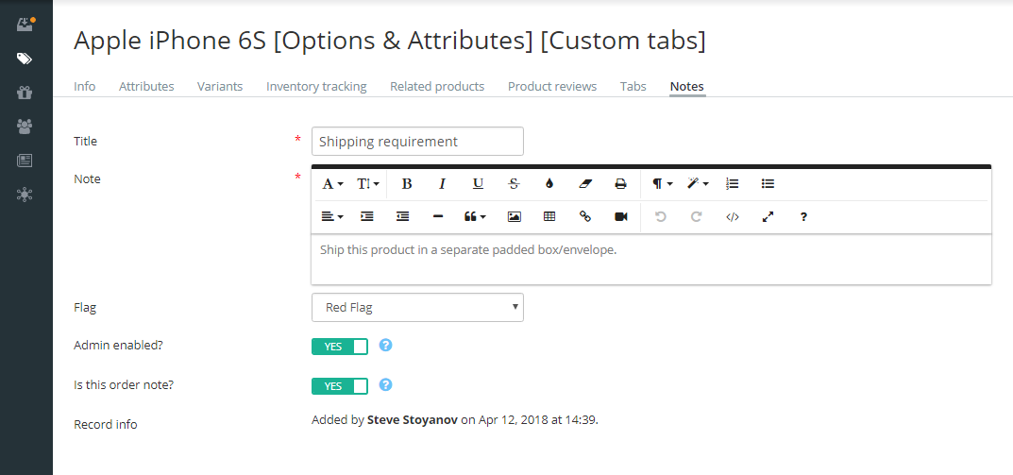The image size is (1013, 475).
Task: Toggle the Admin enabled switch
Action: (340, 347)
